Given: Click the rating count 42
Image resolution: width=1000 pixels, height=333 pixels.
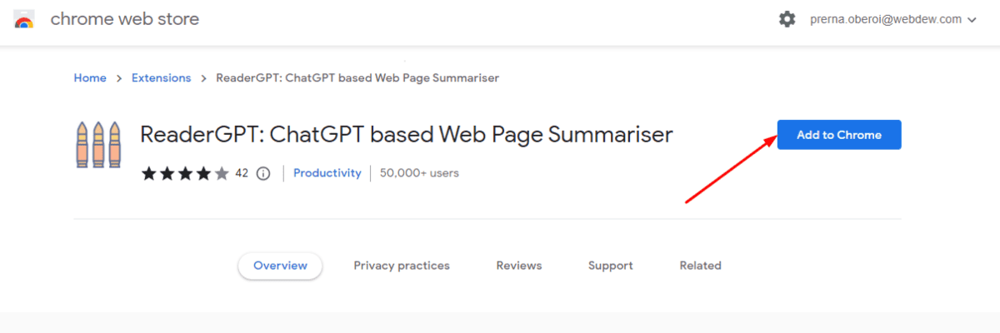Looking at the screenshot, I should pyautogui.click(x=242, y=173).
